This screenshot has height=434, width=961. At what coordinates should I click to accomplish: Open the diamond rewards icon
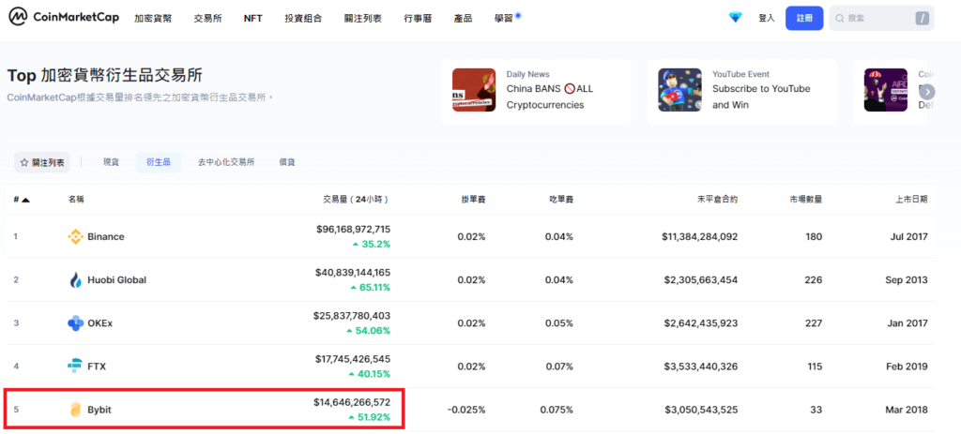(x=736, y=18)
